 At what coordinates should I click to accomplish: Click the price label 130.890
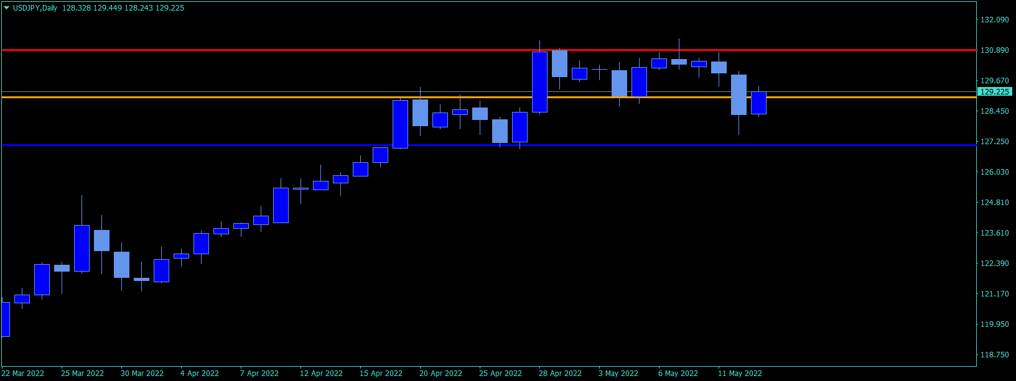pos(994,50)
